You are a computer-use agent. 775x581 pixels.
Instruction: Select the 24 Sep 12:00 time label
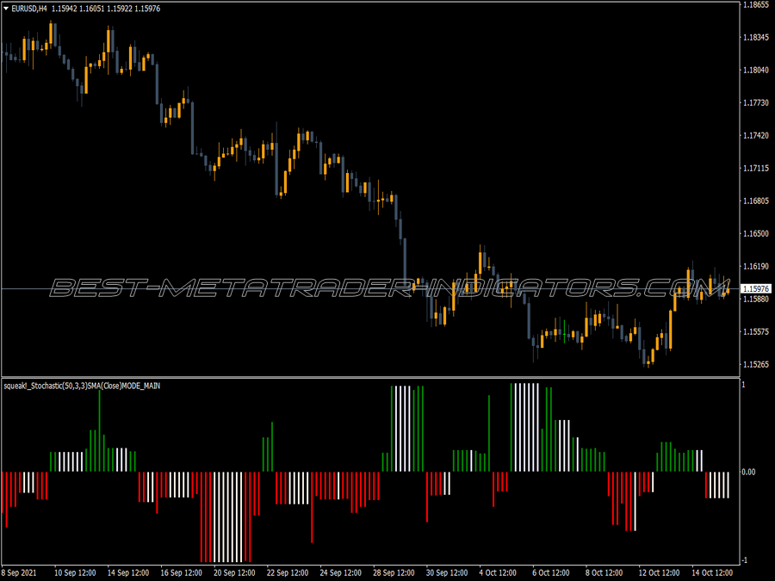[x=340, y=572]
